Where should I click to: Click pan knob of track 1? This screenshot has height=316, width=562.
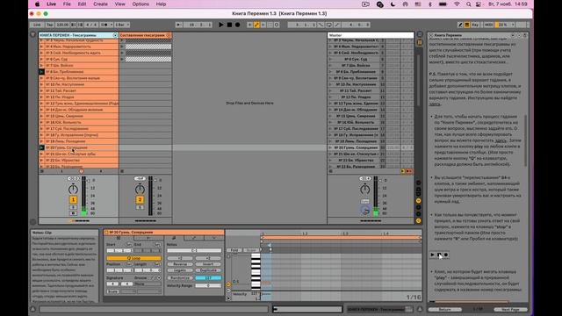pos(73,190)
